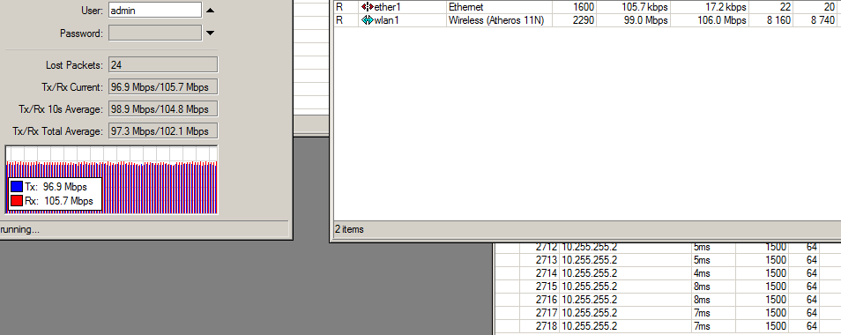841x335 pixels.
Task: Click the running... status text
Action: pos(20,229)
